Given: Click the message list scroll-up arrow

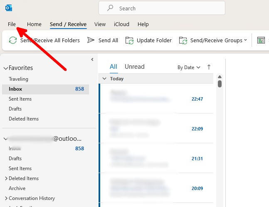Looking at the screenshot, I should (x=220, y=77).
